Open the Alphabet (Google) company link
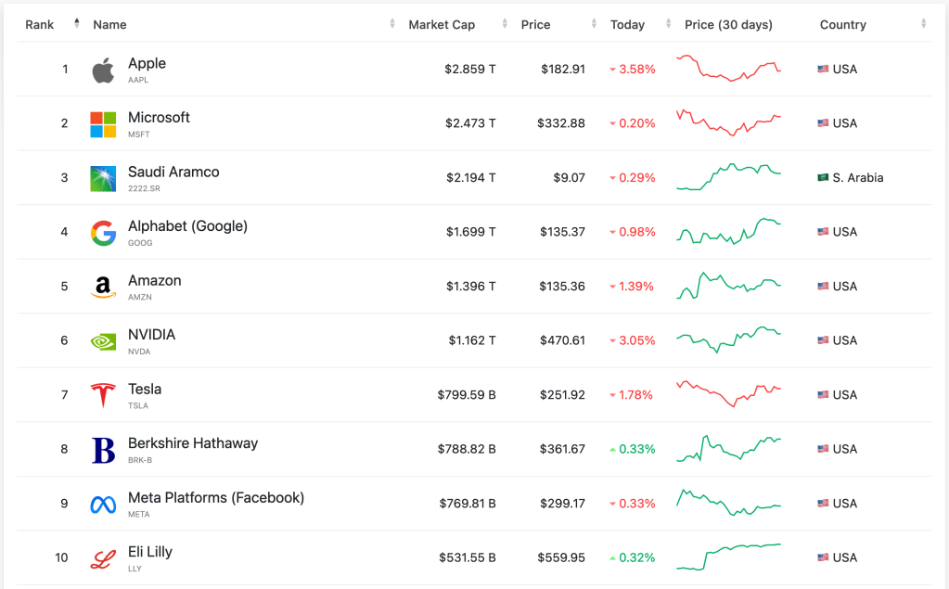The image size is (949, 589). tap(187, 226)
